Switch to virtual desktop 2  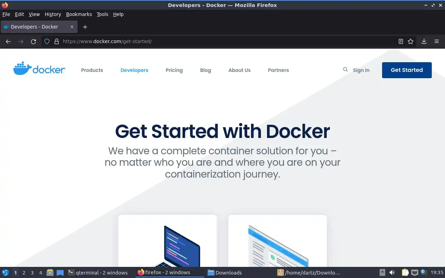[x=24, y=272]
